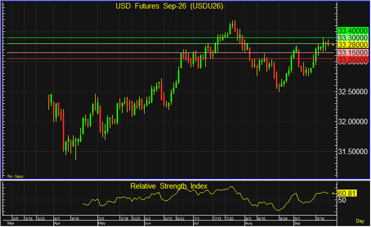Select the red 33.05000 price label
This screenshot has width=371, height=227.
pos(353,60)
